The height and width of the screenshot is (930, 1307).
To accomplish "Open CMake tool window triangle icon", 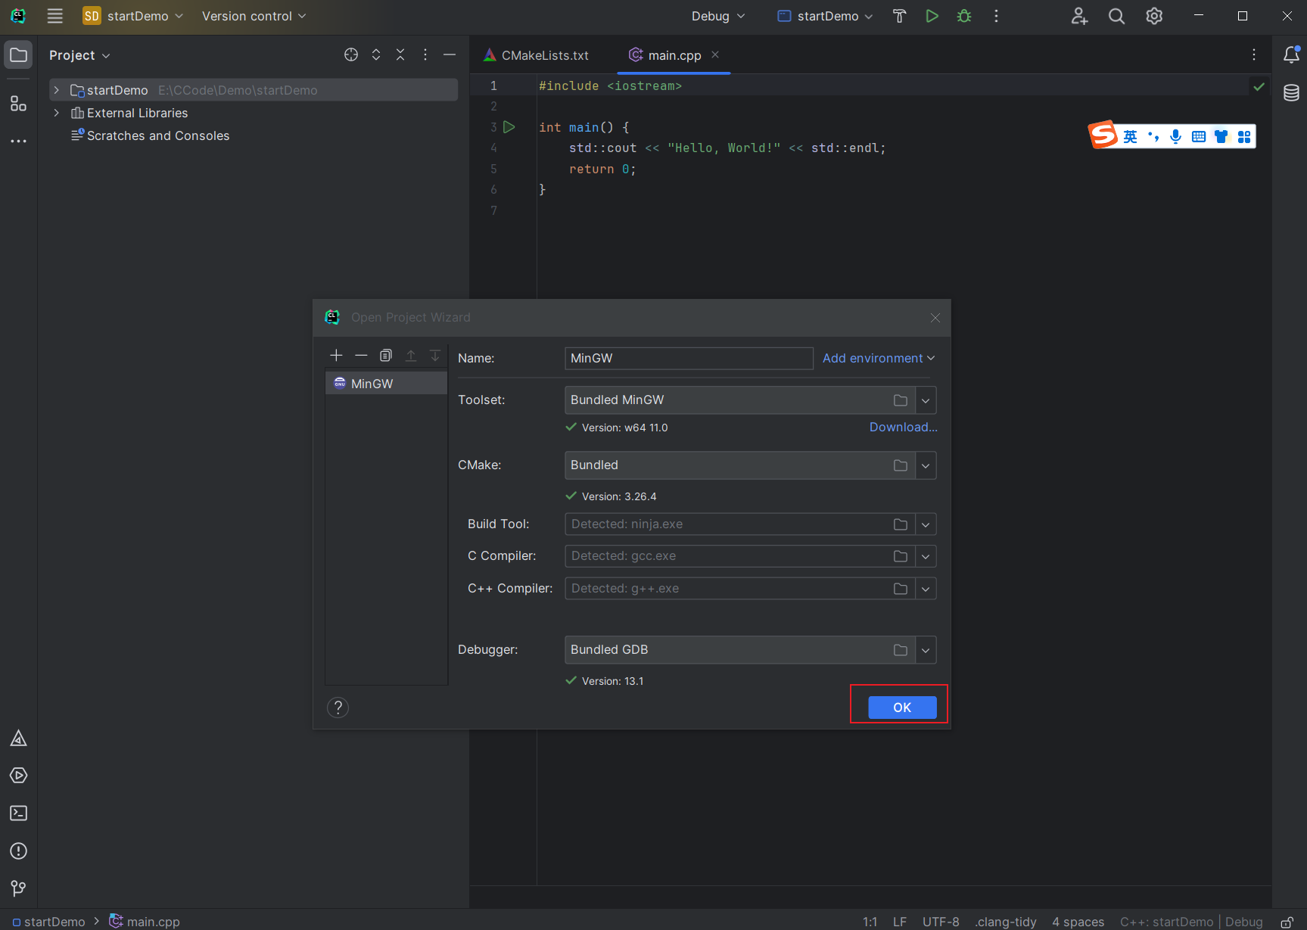I will pos(18,739).
